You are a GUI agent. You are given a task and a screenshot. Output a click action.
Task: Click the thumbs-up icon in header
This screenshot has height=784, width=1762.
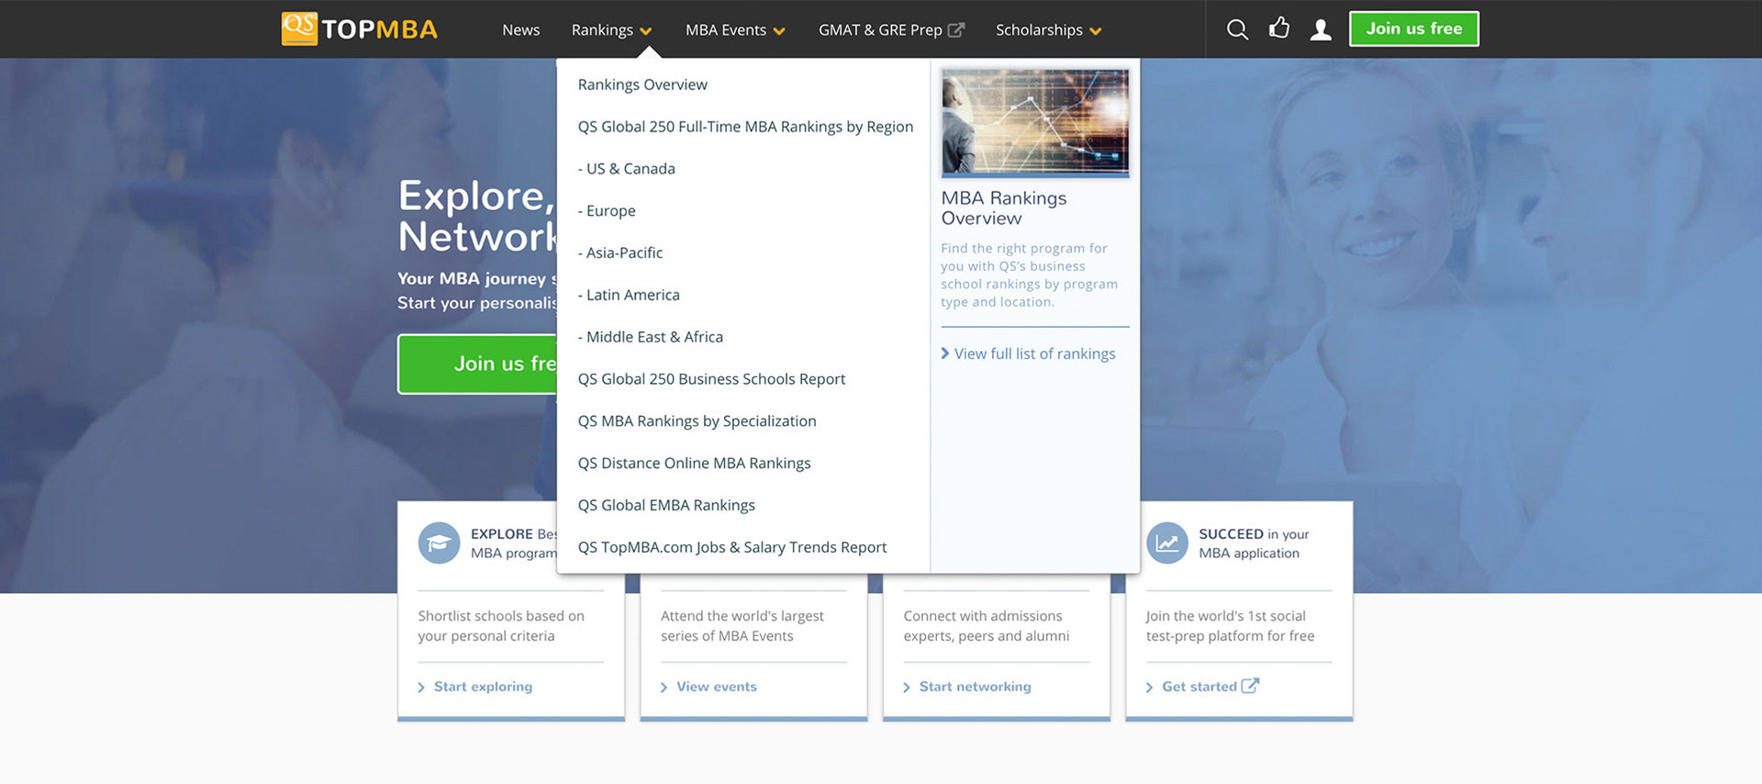(1279, 28)
